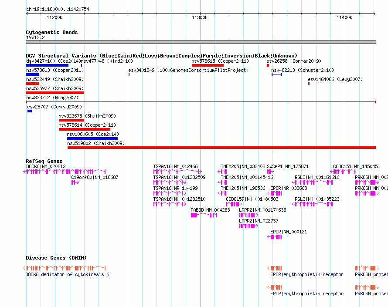Open esv1464086 (Levy2007) variant label
Viewport: 388px width, 307px height.
tap(335, 79)
